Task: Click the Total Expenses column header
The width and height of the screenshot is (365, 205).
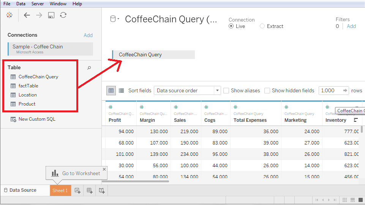Action: 250,120
